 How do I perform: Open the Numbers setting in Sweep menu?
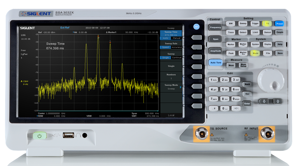pos(171,76)
